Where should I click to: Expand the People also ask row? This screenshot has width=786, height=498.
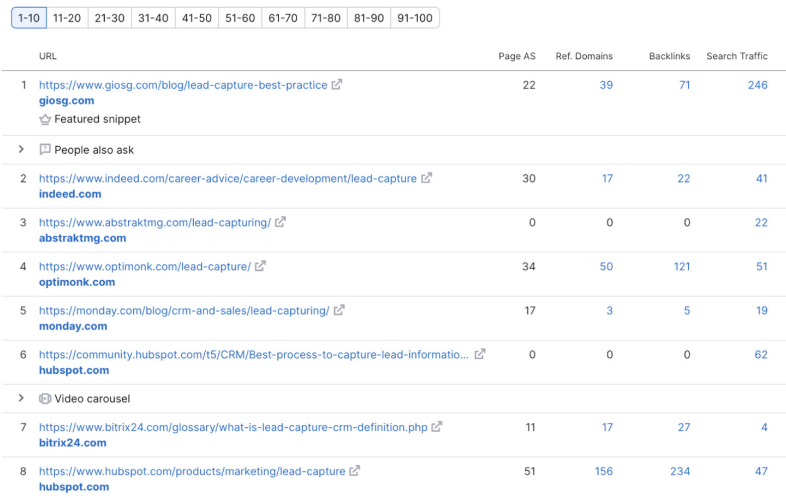tap(21, 149)
